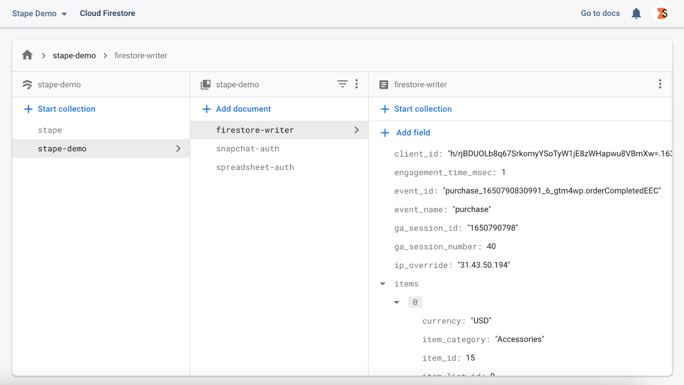
Task: Click plus icon next to Add document
Action: point(206,109)
